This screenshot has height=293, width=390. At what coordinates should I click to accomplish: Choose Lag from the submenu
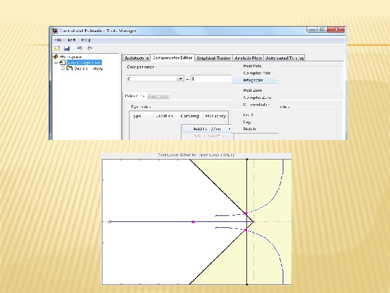247,122
